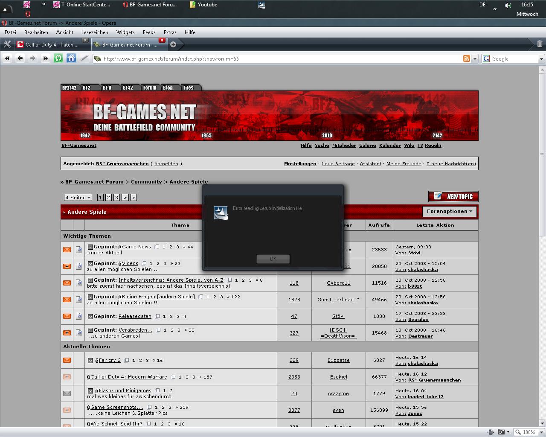Open the Neue Beiträge link
546x437 pixels.
click(338, 164)
